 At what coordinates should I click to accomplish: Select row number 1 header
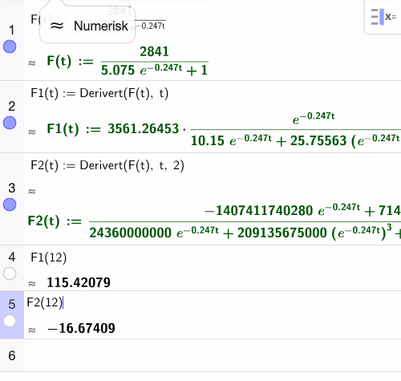[x=11, y=30]
